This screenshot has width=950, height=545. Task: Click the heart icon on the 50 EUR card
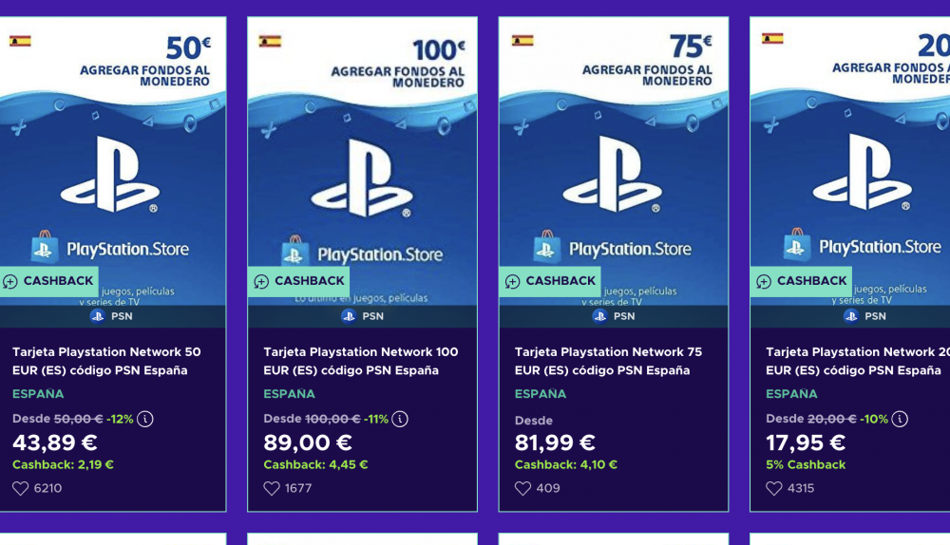click(x=21, y=488)
